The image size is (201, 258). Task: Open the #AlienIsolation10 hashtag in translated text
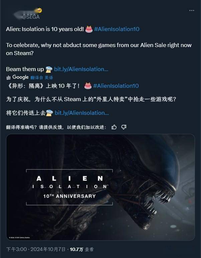pyautogui.click(x=116, y=86)
